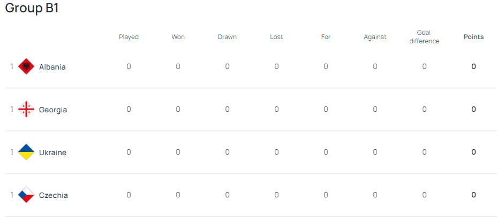Click the Against column header

coord(375,37)
